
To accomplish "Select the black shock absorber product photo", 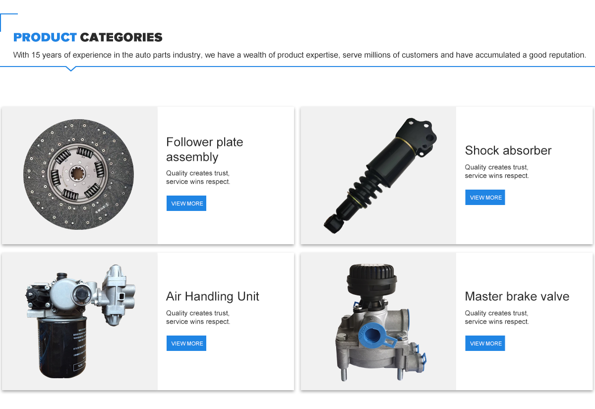I will [x=378, y=175].
